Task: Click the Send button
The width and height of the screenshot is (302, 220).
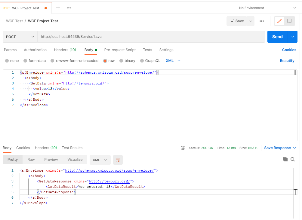Action: [x=277, y=37]
